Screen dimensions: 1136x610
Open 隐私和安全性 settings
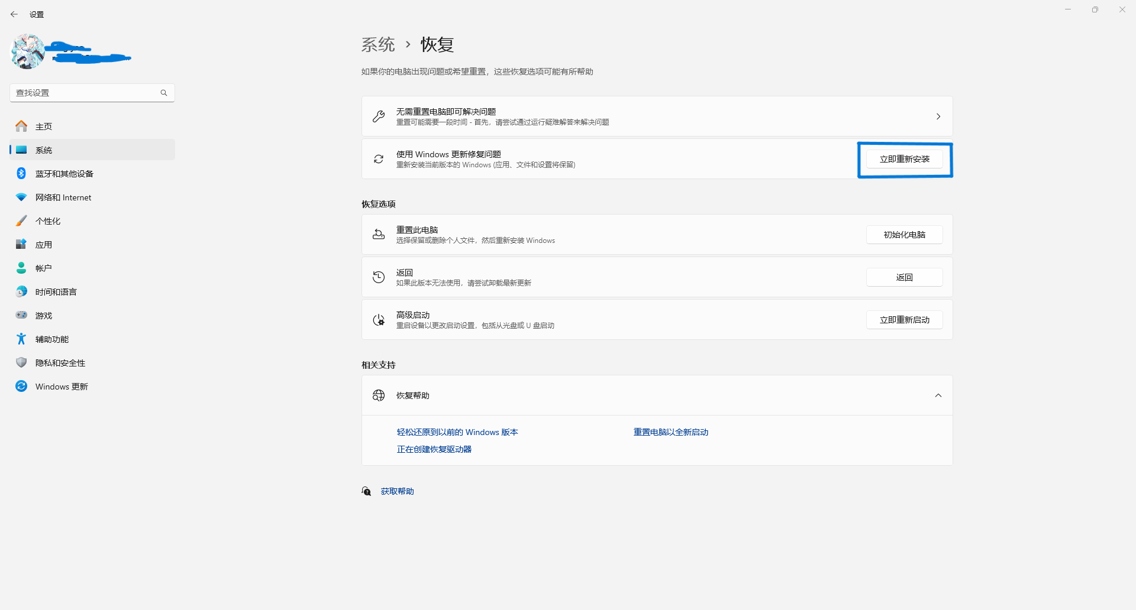point(92,362)
